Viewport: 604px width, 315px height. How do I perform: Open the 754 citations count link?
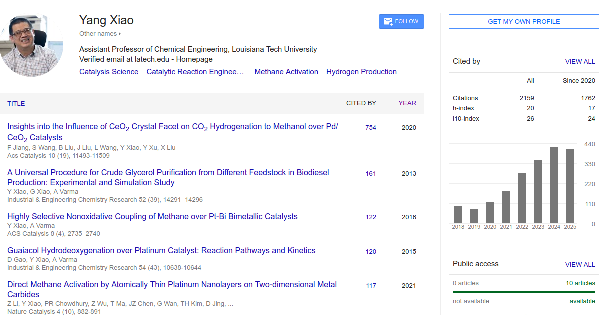click(x=370, y=128)
